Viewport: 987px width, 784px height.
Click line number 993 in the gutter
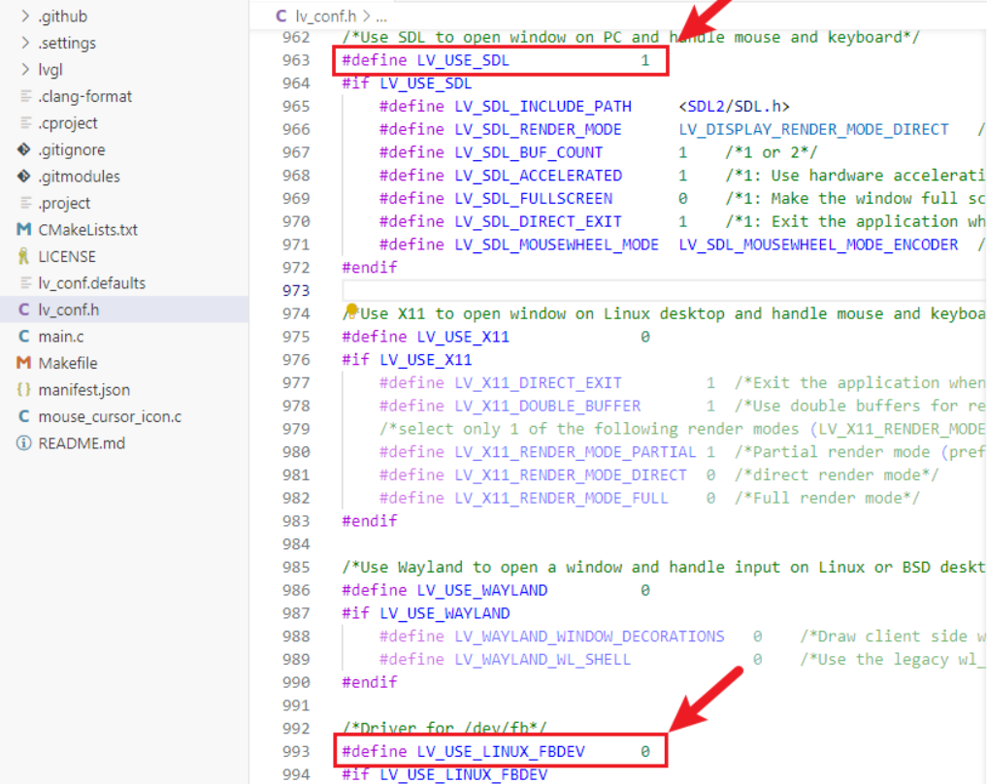click(296, 751)
